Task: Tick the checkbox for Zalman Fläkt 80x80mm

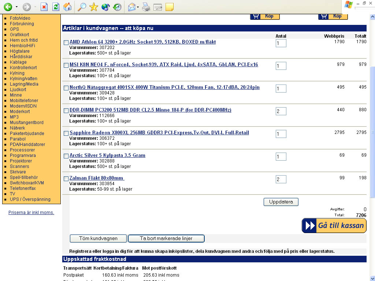Action: point(66,179)
